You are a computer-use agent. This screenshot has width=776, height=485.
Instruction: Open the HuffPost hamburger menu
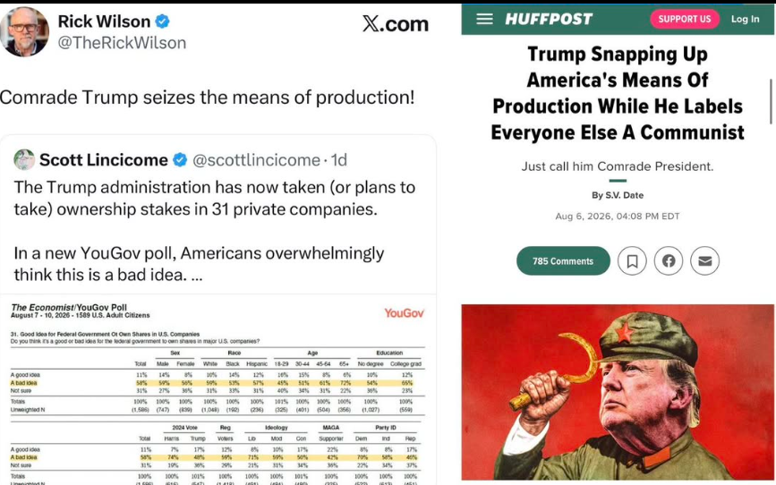(x=484, y=19)
